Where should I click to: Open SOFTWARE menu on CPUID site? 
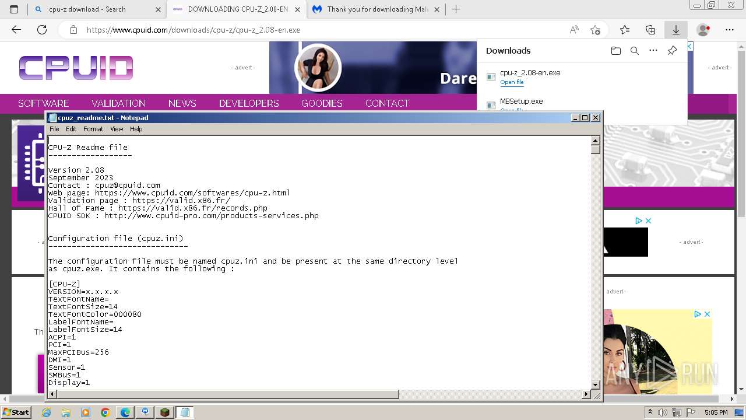click(44, 103)
